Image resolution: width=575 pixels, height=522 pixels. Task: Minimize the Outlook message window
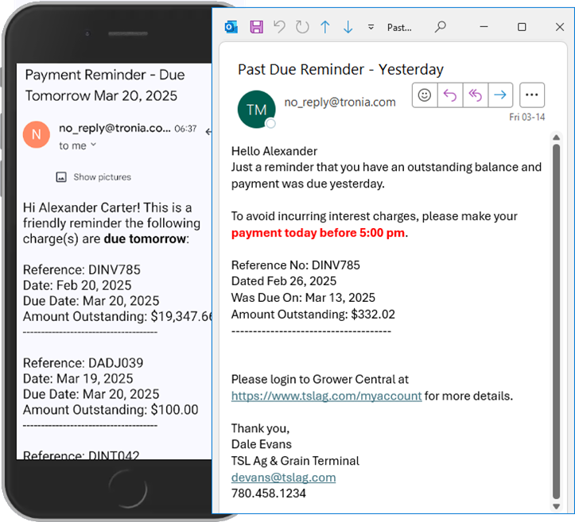484,27
